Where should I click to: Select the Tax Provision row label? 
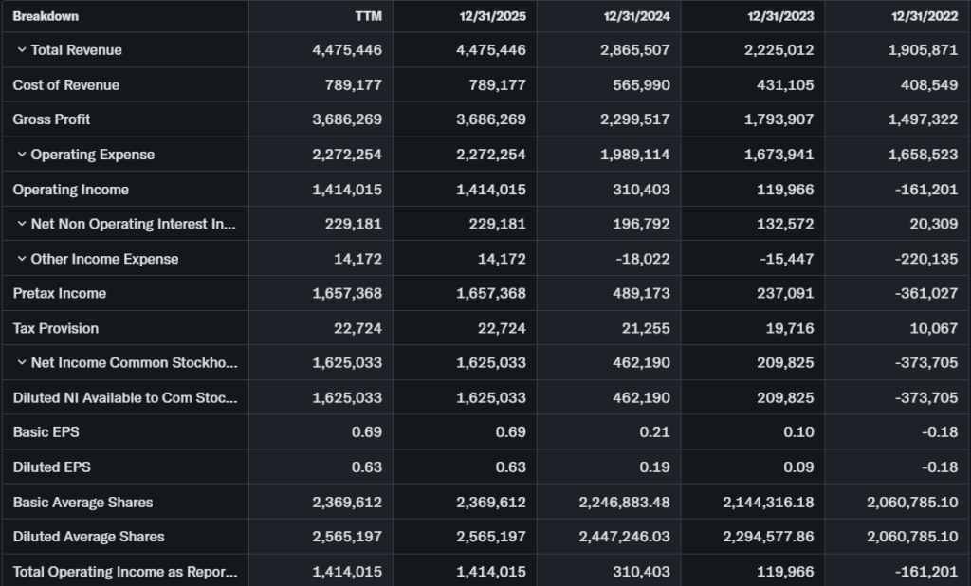point(56,328)
